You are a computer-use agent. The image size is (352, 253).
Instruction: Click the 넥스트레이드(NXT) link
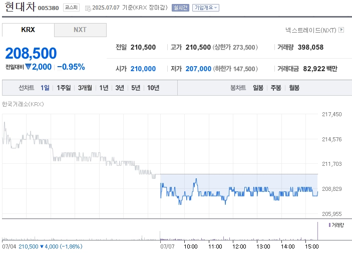point(311,30)
